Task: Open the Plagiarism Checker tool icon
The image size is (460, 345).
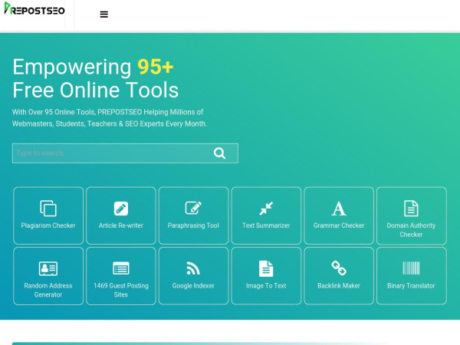Action: 48,208
